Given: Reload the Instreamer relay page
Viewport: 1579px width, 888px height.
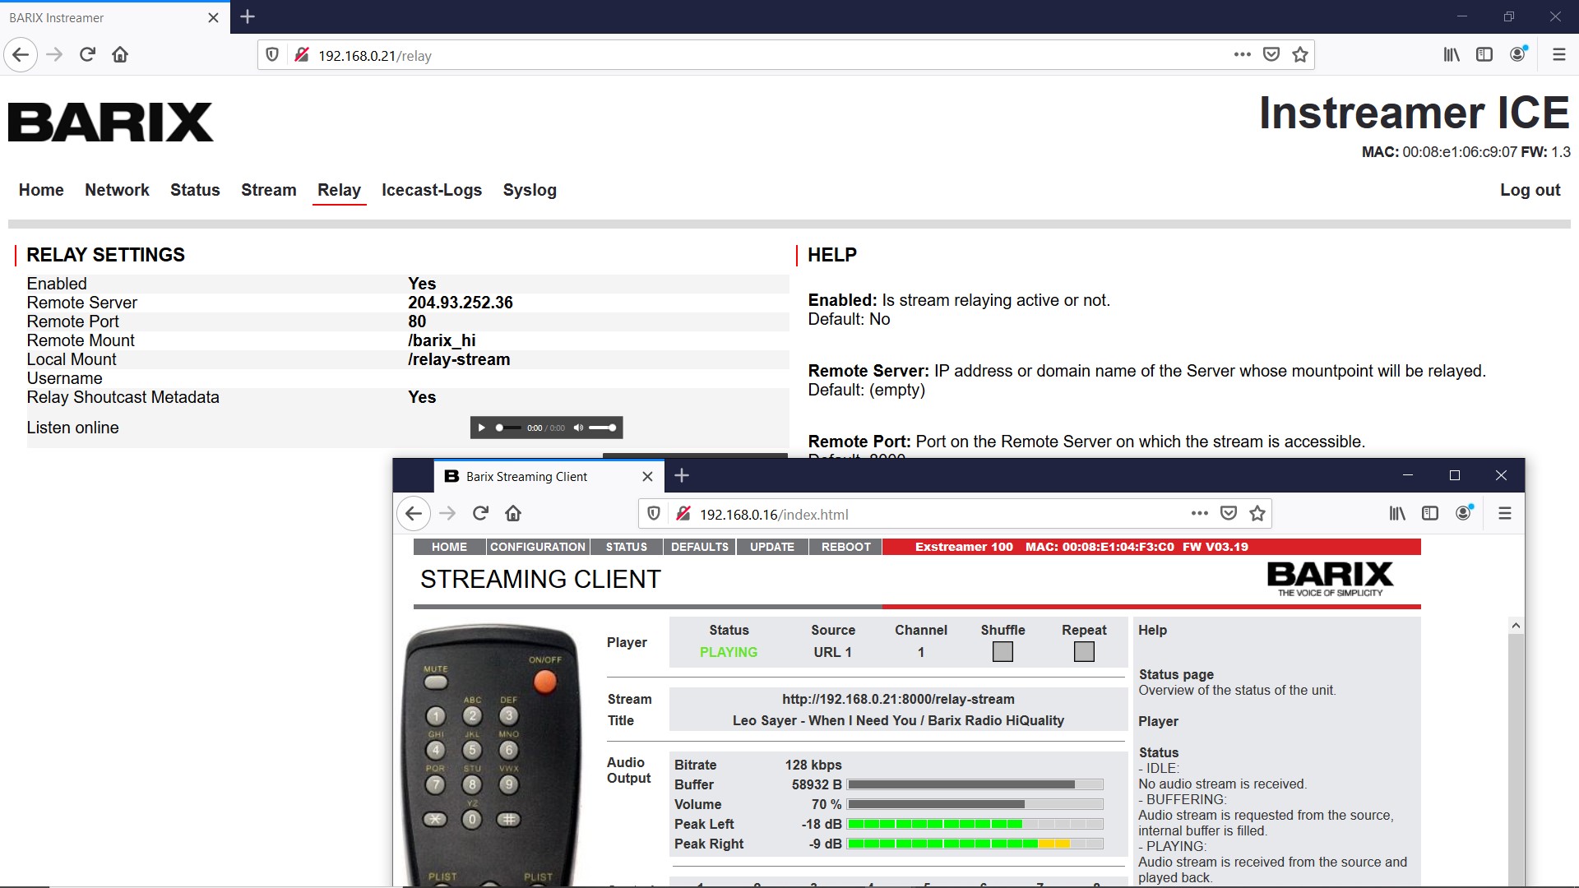Looking at the screenshot, I should point(87,54).
